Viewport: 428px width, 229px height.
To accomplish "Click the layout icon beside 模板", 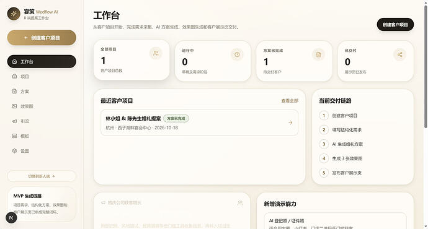I will point(14,136).
